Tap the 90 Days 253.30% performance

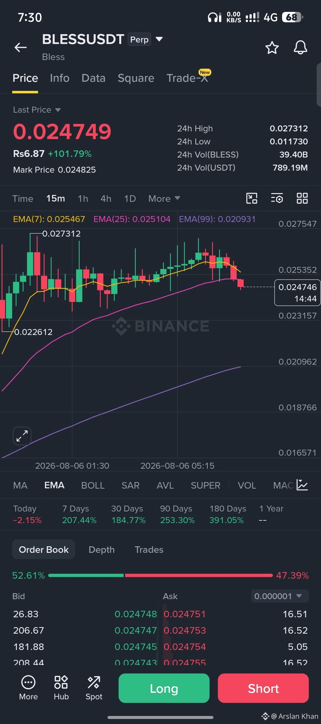coord(177,514)
